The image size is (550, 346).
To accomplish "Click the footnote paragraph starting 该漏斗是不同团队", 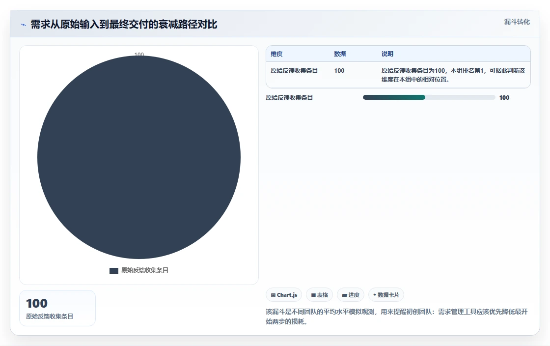I will (x=397, y=317).
